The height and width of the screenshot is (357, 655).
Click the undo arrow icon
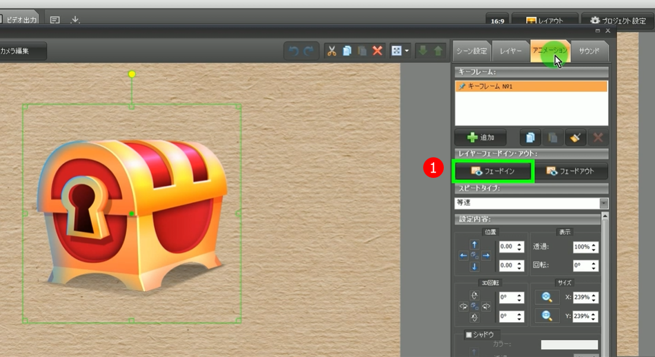point(293,51)
